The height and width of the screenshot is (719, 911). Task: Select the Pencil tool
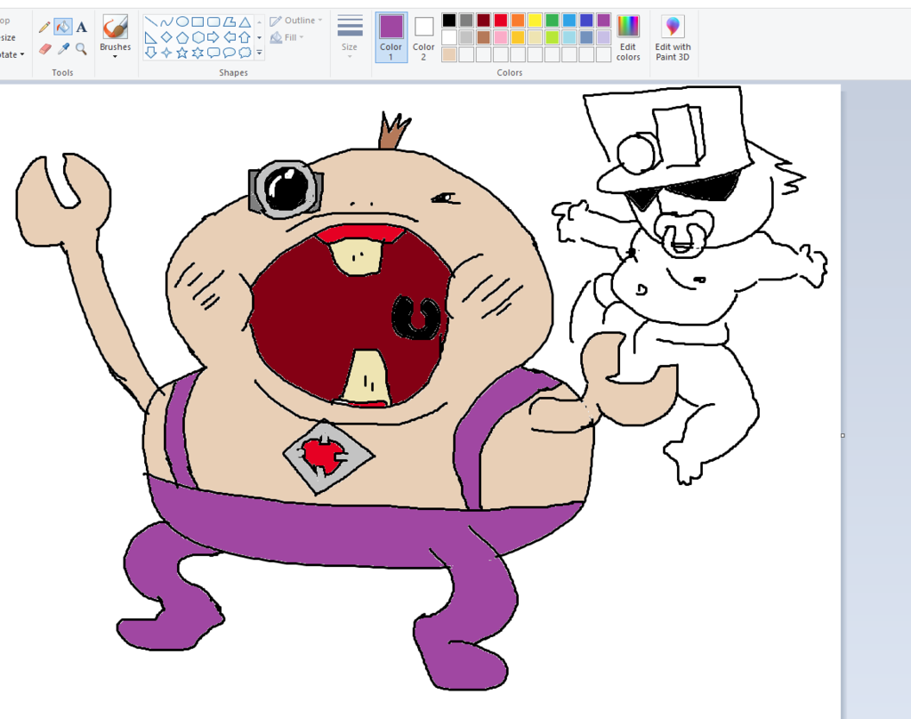click(44, 28)
